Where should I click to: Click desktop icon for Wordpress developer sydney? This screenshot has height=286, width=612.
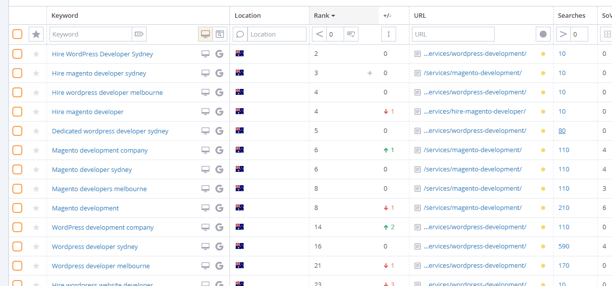click(205, 246)
